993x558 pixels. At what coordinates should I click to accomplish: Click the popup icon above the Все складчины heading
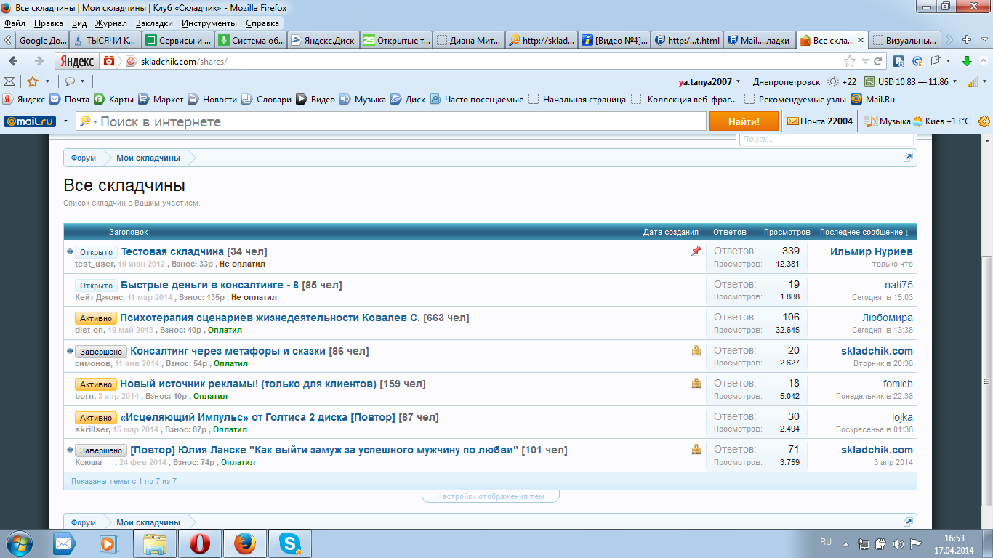pyautogui.click(x=908, y=158)
